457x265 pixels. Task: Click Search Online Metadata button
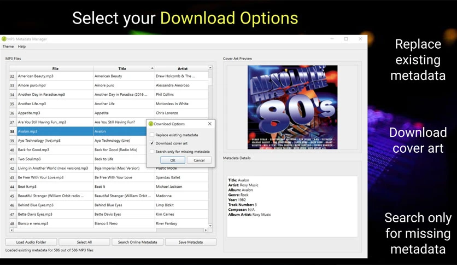137,242
